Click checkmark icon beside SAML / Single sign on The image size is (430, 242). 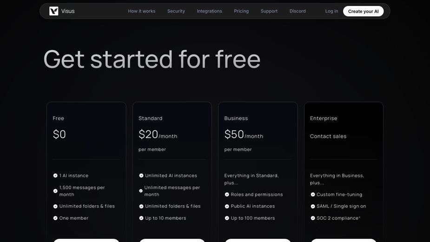313,206
